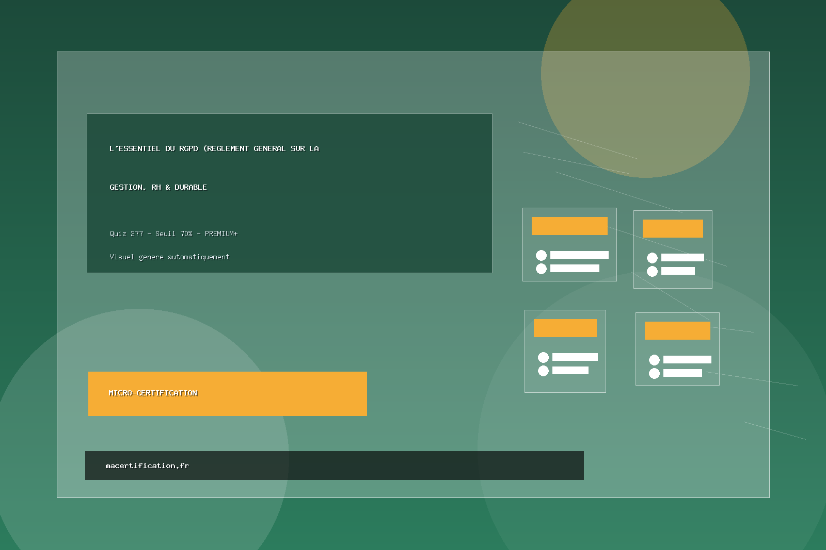Select first radio option in upper-left quiz card
The width and height of the screenshot is (826, 550).
click(x=541, y=255)
